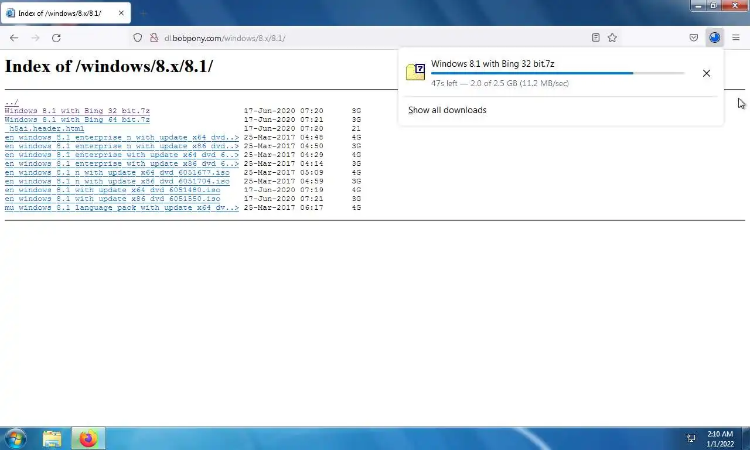Click the "25-Mar-2017 04:48" date text
Viewport: 750px width, 450px height.
click(x=284, y=137)
